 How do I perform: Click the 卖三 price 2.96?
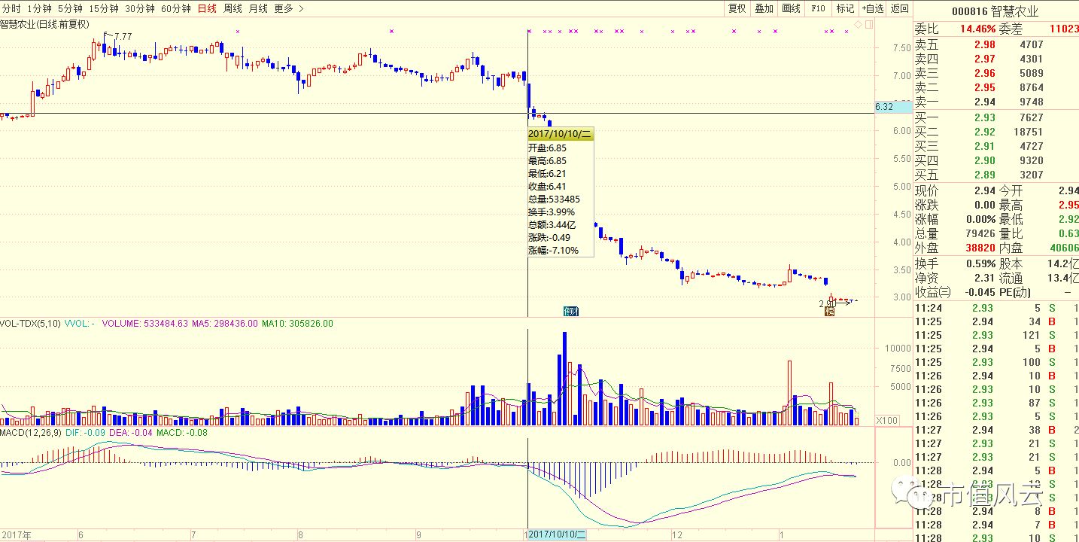984,73
